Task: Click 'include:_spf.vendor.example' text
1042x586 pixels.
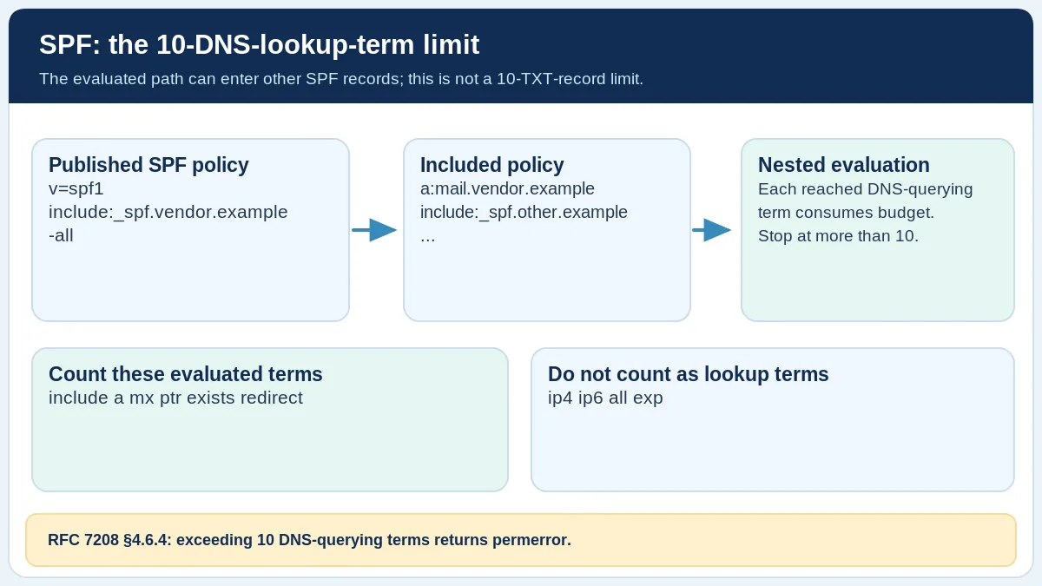Action: [168, 212]
